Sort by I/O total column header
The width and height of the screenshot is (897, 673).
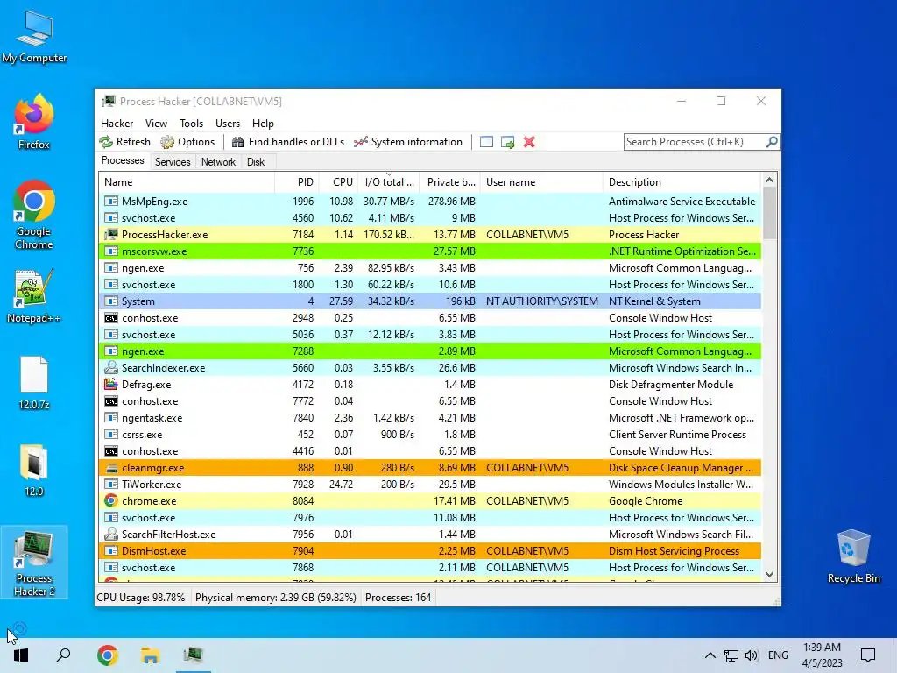click(x=389, y=182)
